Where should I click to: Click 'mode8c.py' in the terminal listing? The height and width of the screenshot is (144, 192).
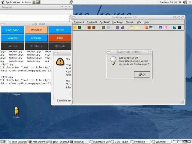pyautogui.click(x=34, y=61)
